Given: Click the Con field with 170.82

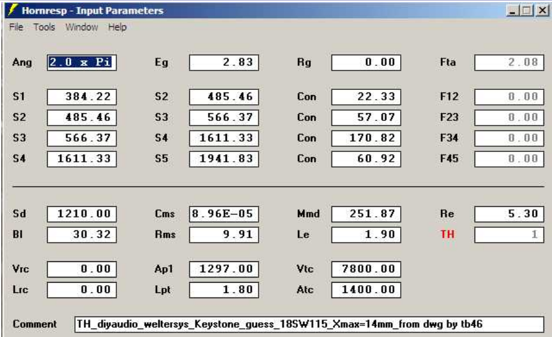Looking at the screenshot, I should coord(366,138).
